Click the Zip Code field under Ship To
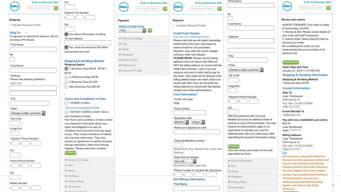341x192 pixels. click(x=15, y=123)
